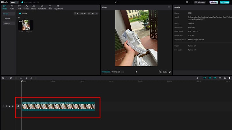Open the Effects tab
The height and width of the screenshot is (130, 232).
[34, 7]
